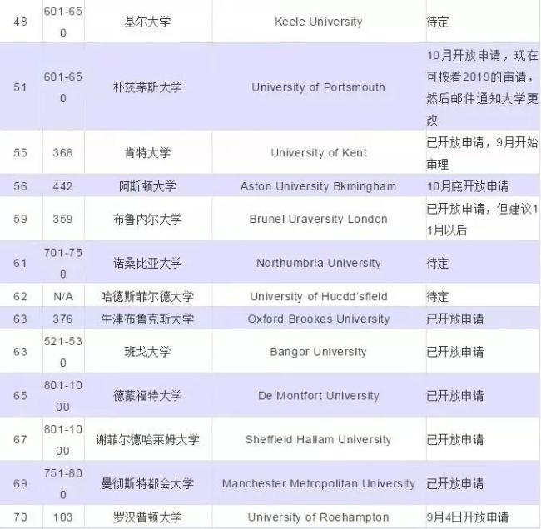Click Northumbria 待定 status
The width and height of the screenshot is (541, 529).
pyautogui.click(x=438, y=263)
